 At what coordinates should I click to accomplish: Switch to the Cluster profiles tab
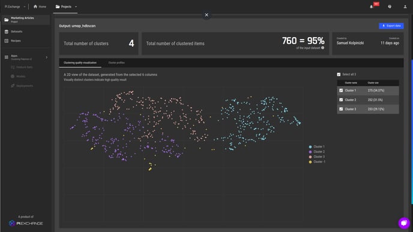coord(116,63)
